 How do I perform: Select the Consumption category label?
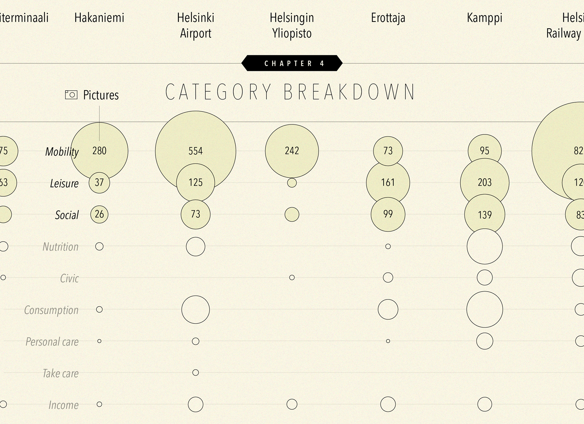coord(51,310)
